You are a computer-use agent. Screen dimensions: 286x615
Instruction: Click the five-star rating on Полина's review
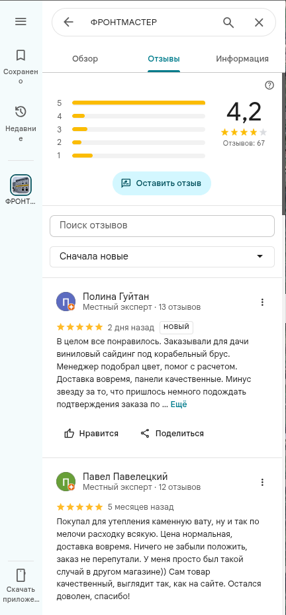tap(79, 327)
